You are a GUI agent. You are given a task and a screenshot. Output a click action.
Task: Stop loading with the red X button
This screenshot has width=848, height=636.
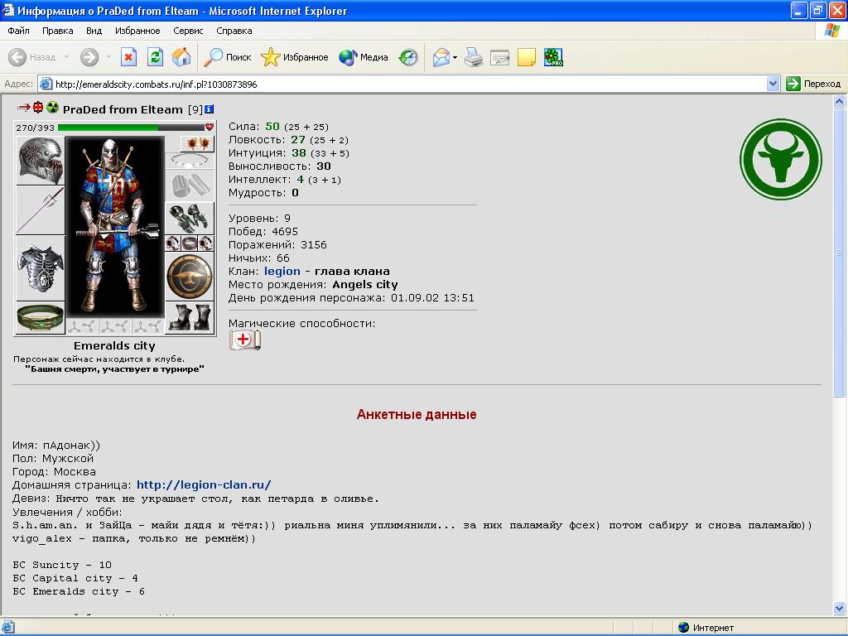pyautogui.click(x=128, y=57)
